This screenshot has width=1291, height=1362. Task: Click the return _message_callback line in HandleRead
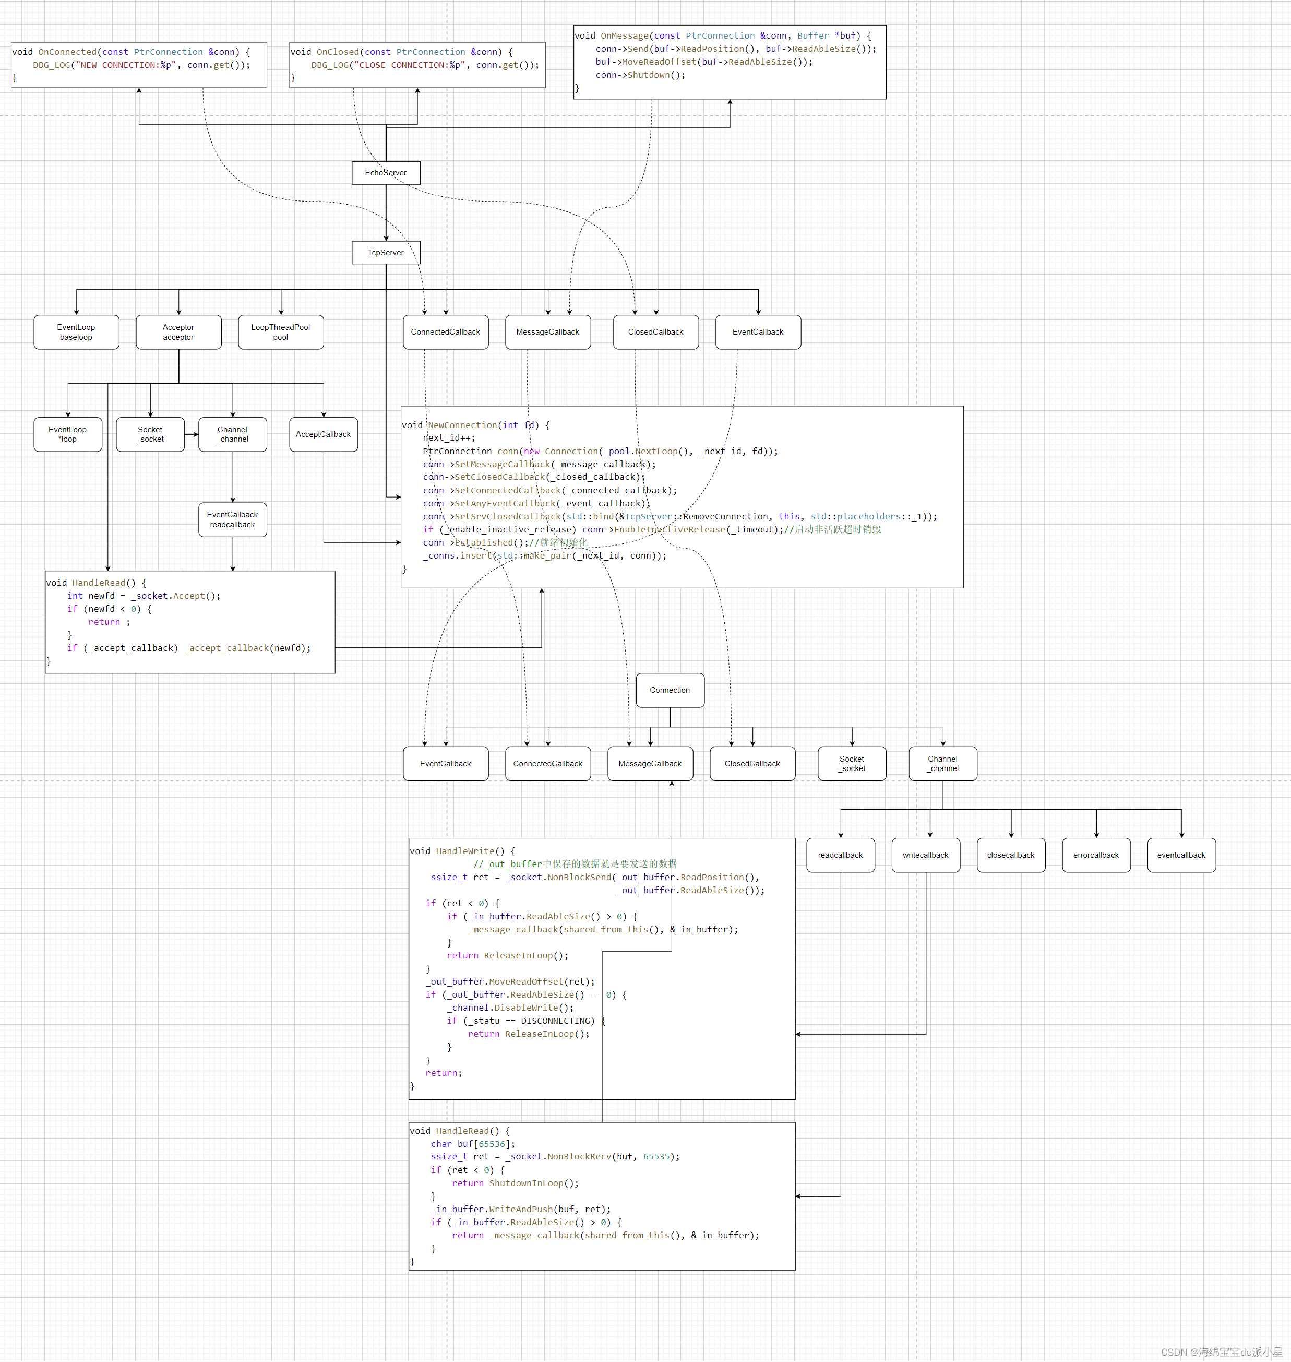pyautogui.click(x=606, y=1237)
